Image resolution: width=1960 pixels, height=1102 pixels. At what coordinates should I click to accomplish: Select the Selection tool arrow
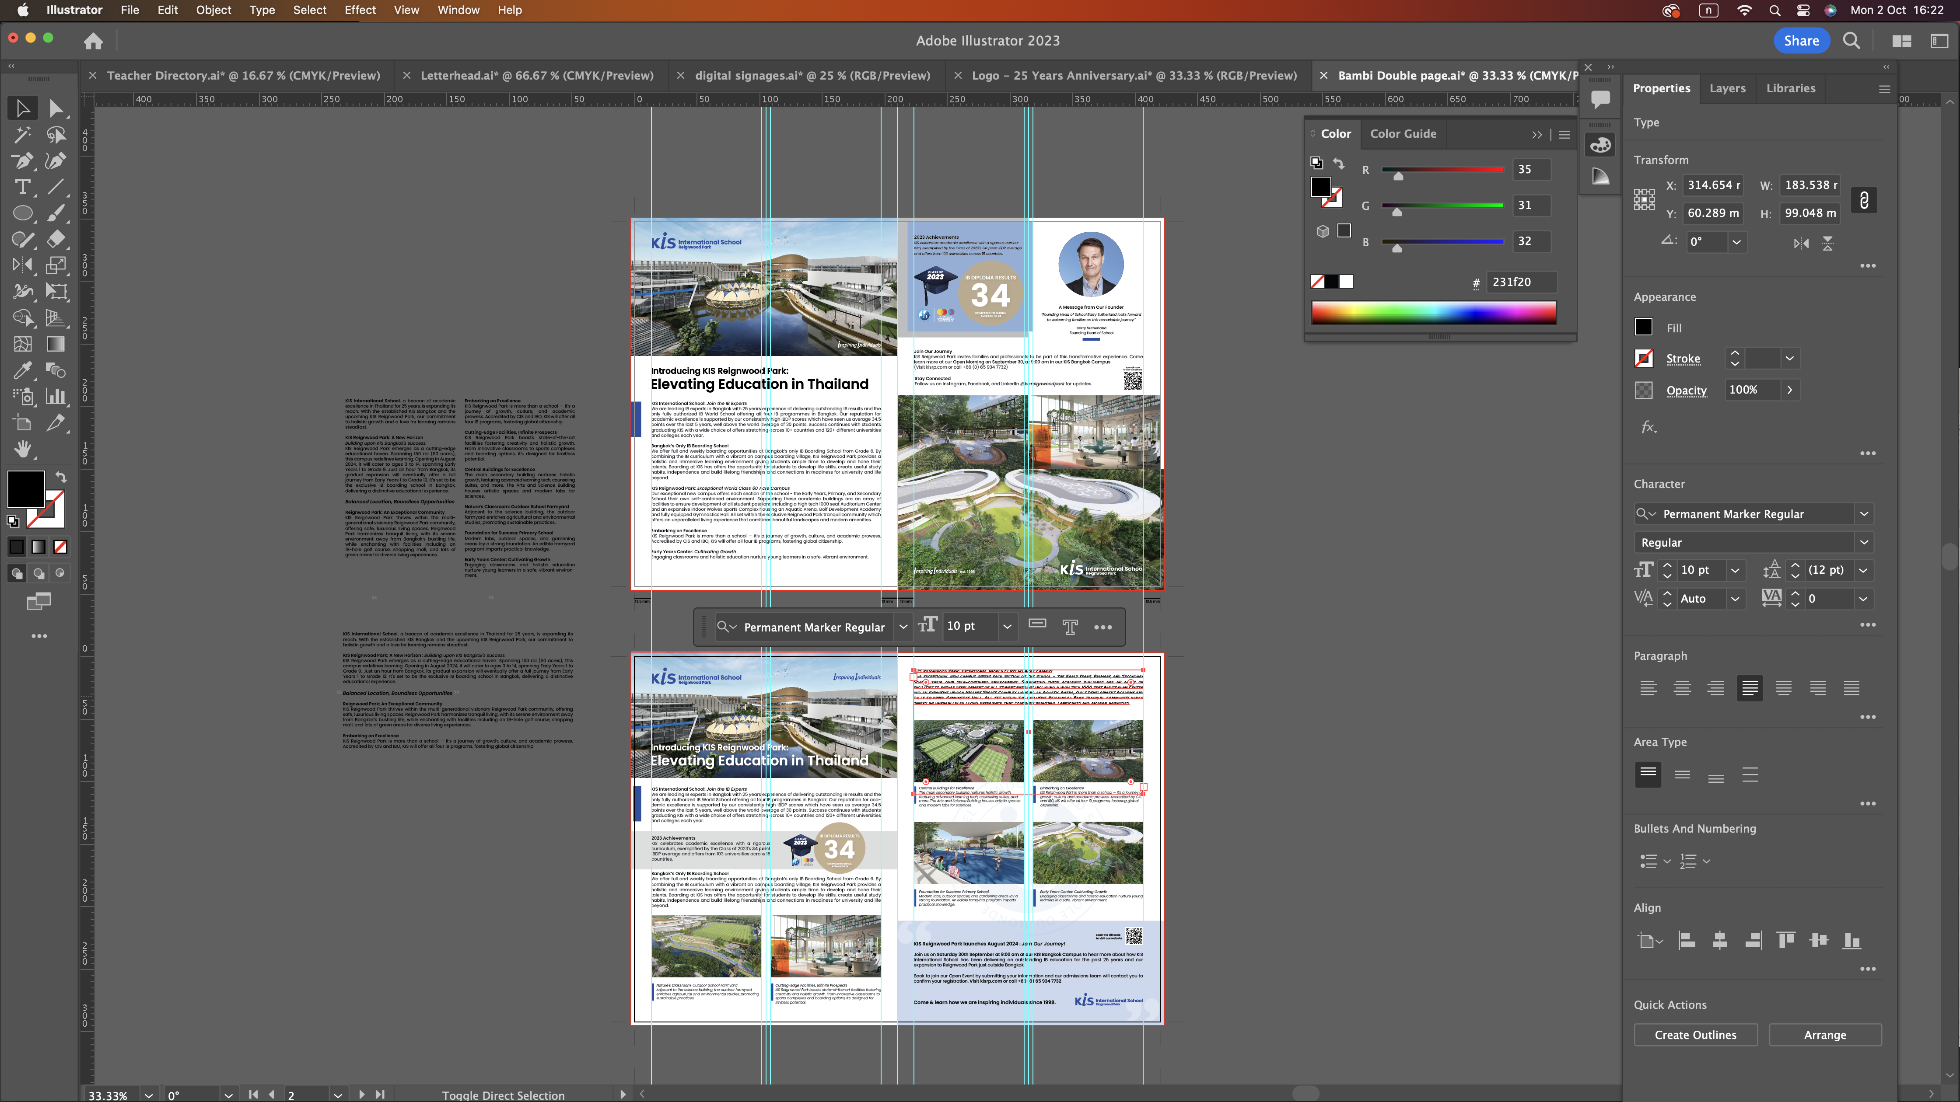click(23, 109)
